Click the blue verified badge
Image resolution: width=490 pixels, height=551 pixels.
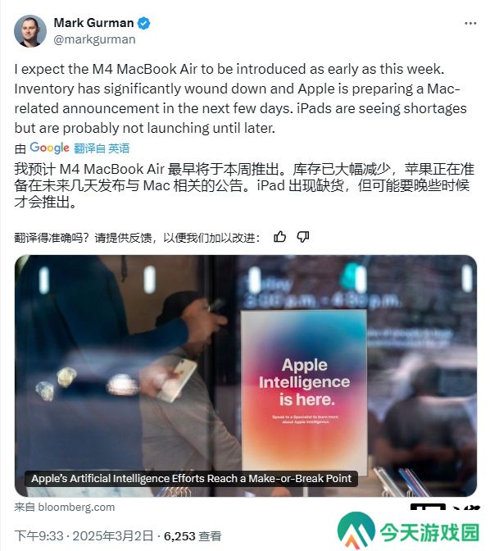(x=143, y=23)
